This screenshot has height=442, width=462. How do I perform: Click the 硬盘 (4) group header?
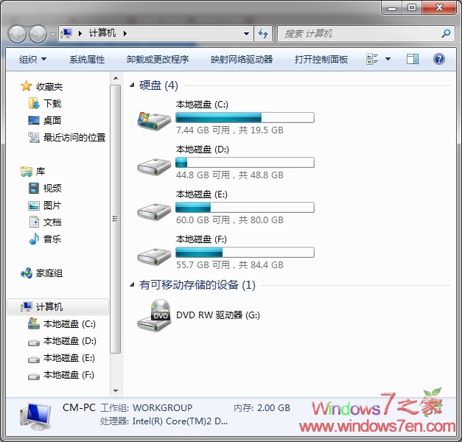pos(158,85)
